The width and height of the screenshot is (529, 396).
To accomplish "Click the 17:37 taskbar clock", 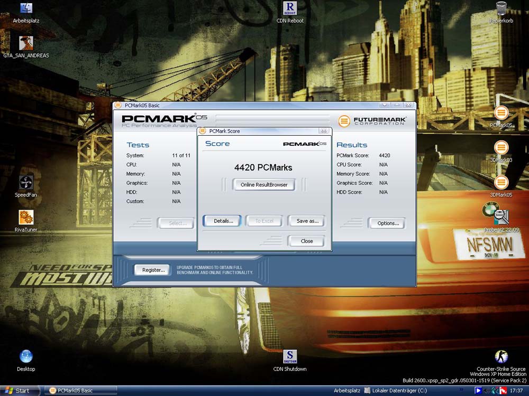I will 516,391.
